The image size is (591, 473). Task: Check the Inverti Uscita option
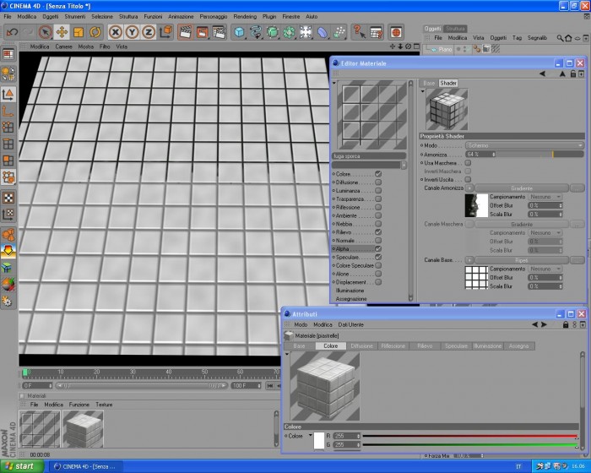pos(468,180)
